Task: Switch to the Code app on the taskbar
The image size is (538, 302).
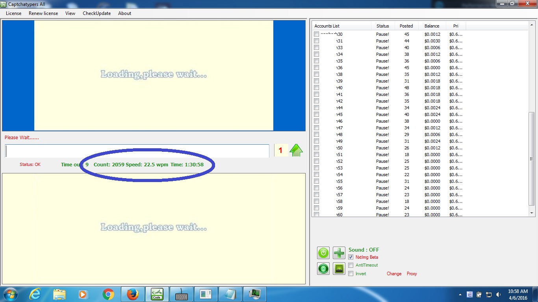Action: tap(157, 294)
